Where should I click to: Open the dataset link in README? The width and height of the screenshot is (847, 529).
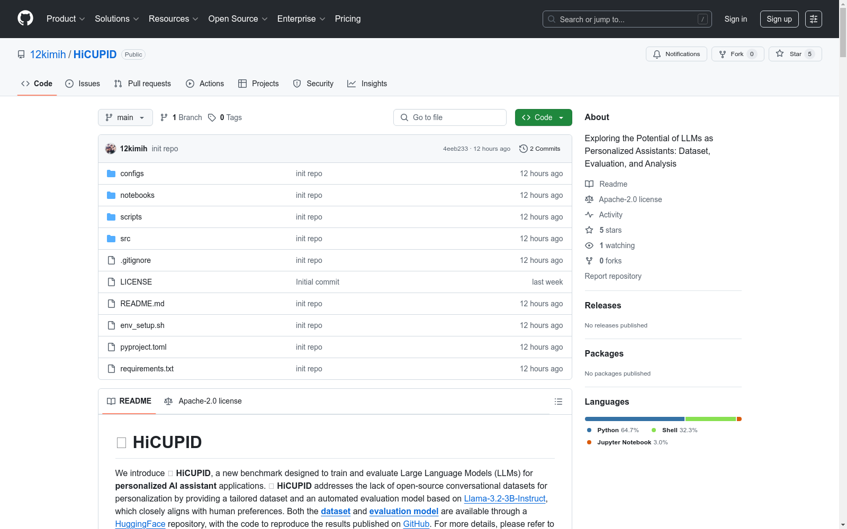coord(336,511)
